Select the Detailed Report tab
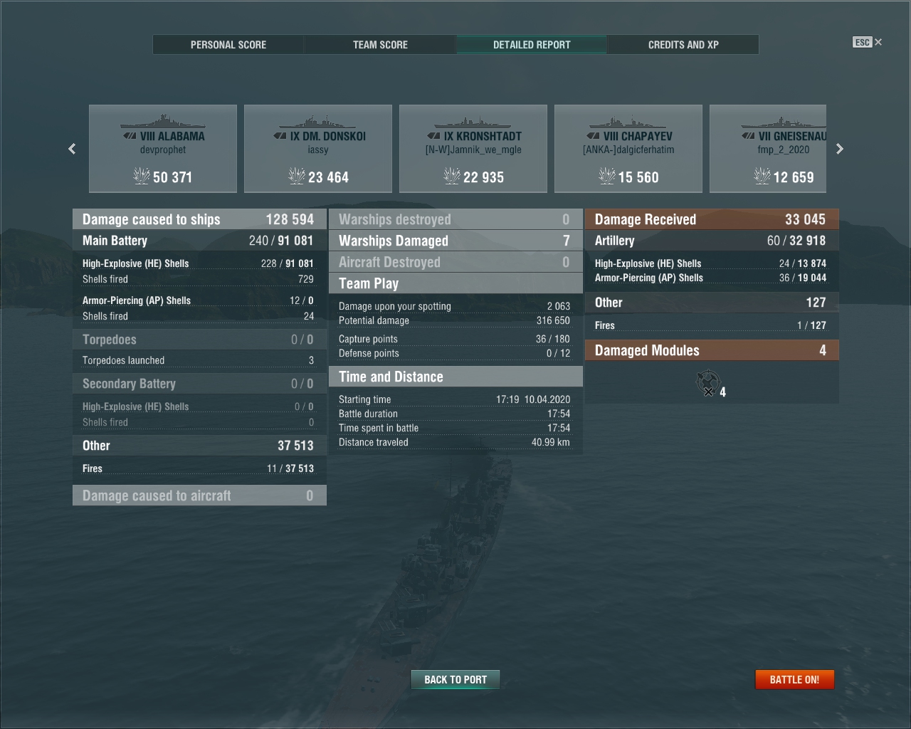911x729 pixels. click(532, 45)
